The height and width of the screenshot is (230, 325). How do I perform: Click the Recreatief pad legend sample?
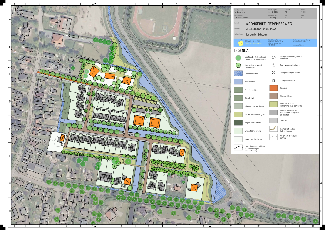[x=273, y=129]
